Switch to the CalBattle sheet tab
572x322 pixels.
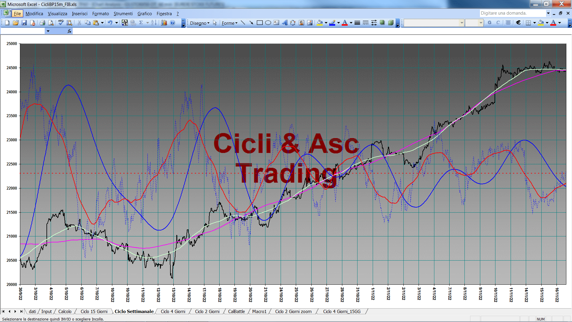click(x=236, y=311)
